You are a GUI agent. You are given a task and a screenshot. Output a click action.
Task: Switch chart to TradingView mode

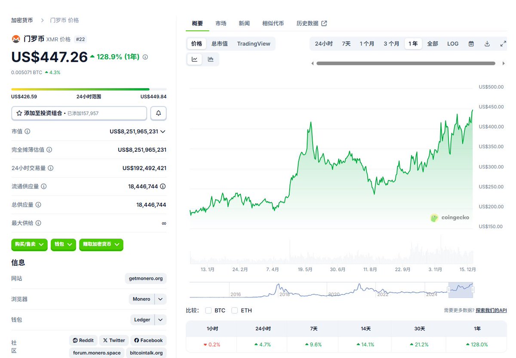click(x=254, y=43)
